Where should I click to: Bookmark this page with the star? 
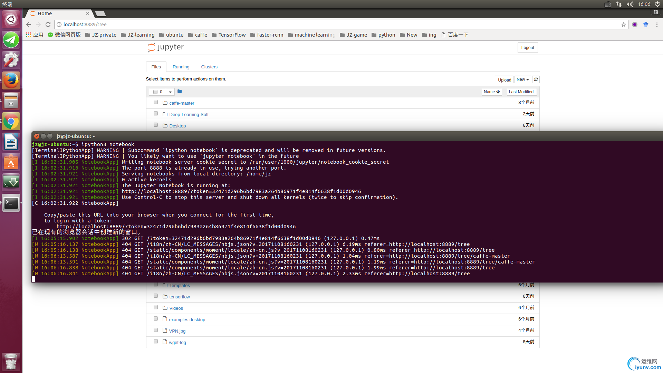(623, 25)
